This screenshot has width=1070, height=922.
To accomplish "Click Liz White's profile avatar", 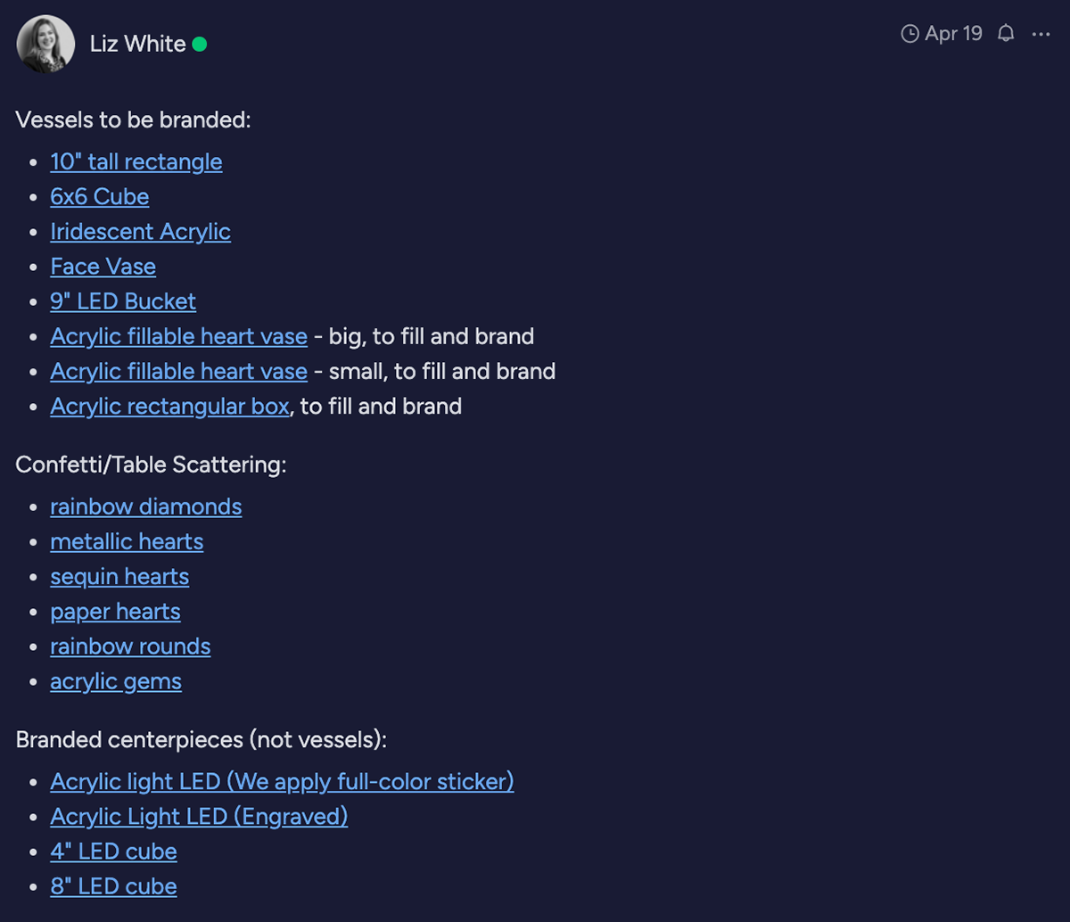I will (45, 44).
